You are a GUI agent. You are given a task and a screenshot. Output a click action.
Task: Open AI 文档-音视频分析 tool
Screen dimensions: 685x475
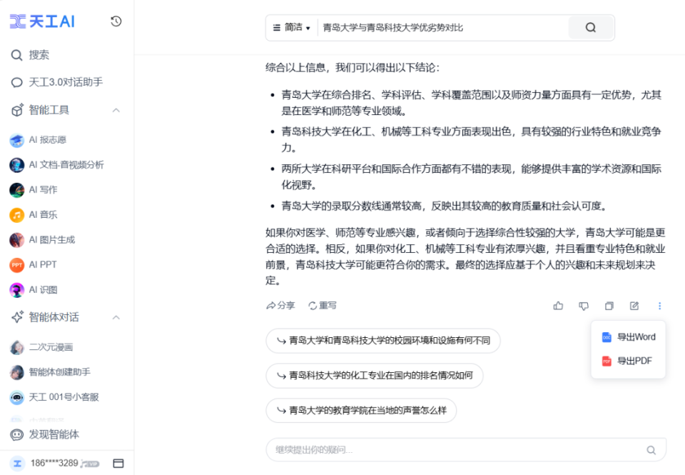click(x=57, y=165)
